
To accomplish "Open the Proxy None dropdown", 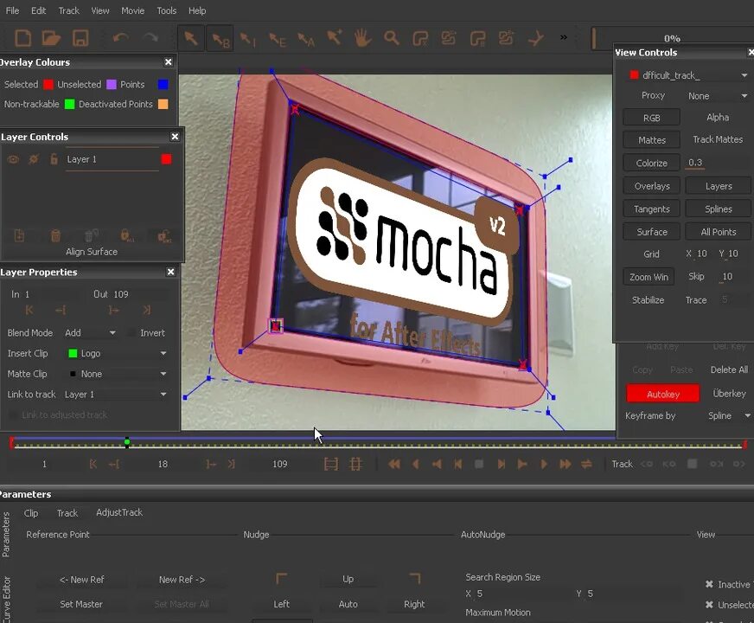I will (x=717, y=96).
